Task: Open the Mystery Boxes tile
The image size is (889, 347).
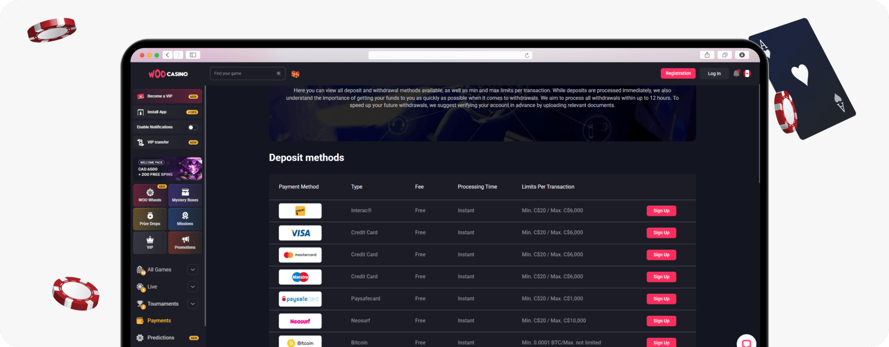Action: pyautogui.click(x=185, y=195)
